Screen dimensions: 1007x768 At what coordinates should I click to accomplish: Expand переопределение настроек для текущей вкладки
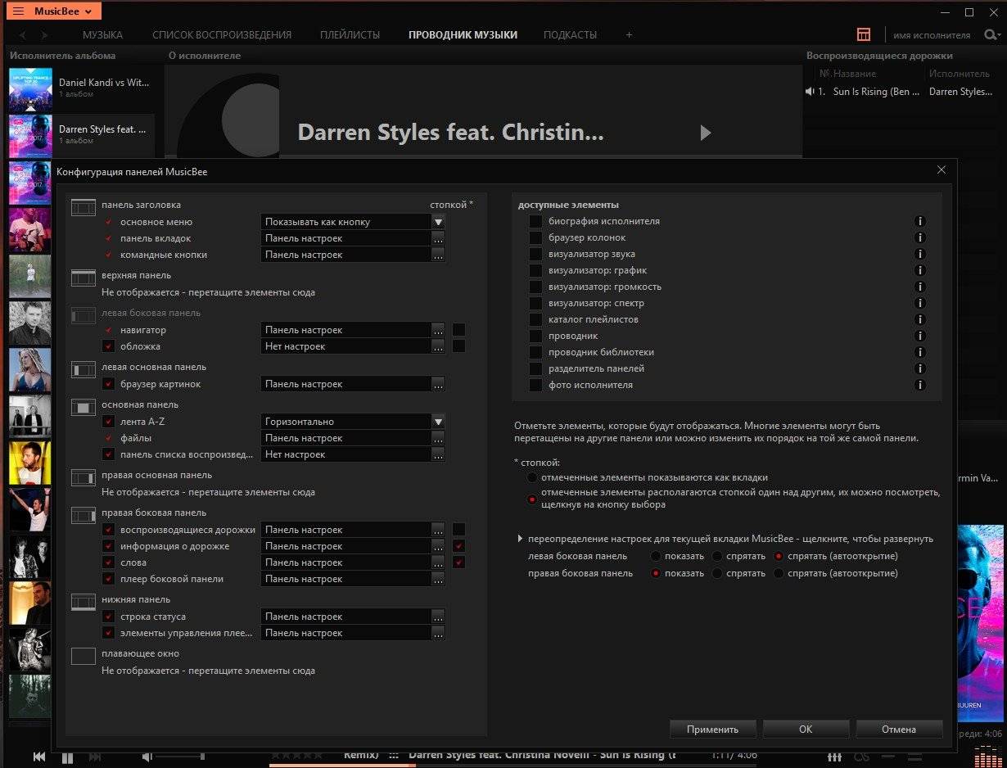[521, 539]
